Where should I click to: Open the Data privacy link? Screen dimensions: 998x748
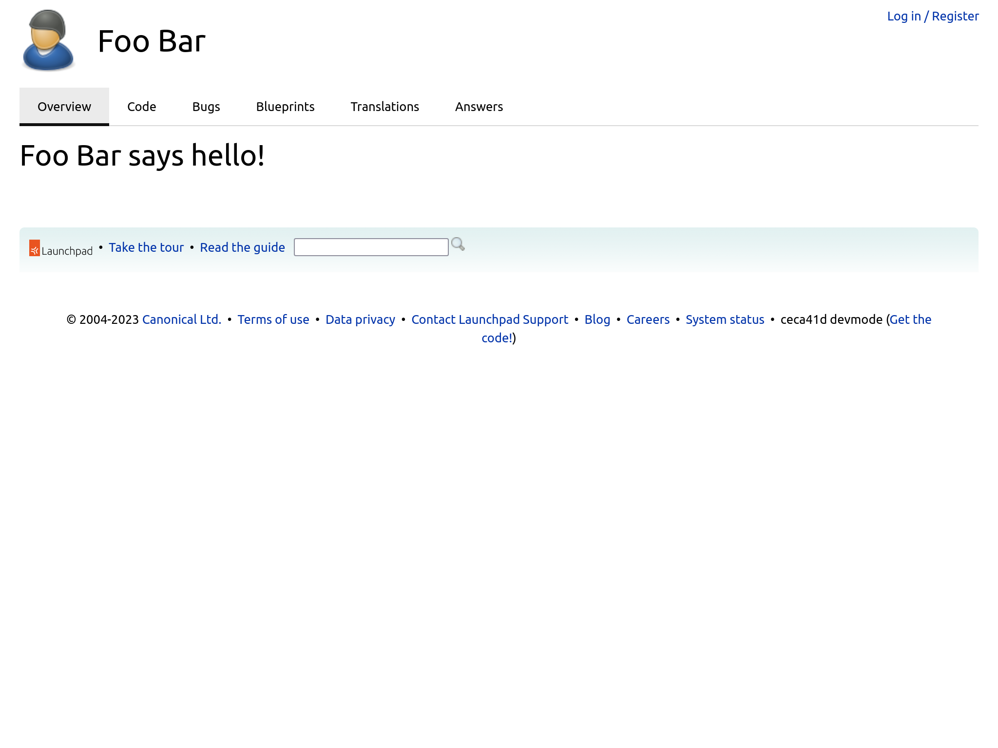(360, 319)
